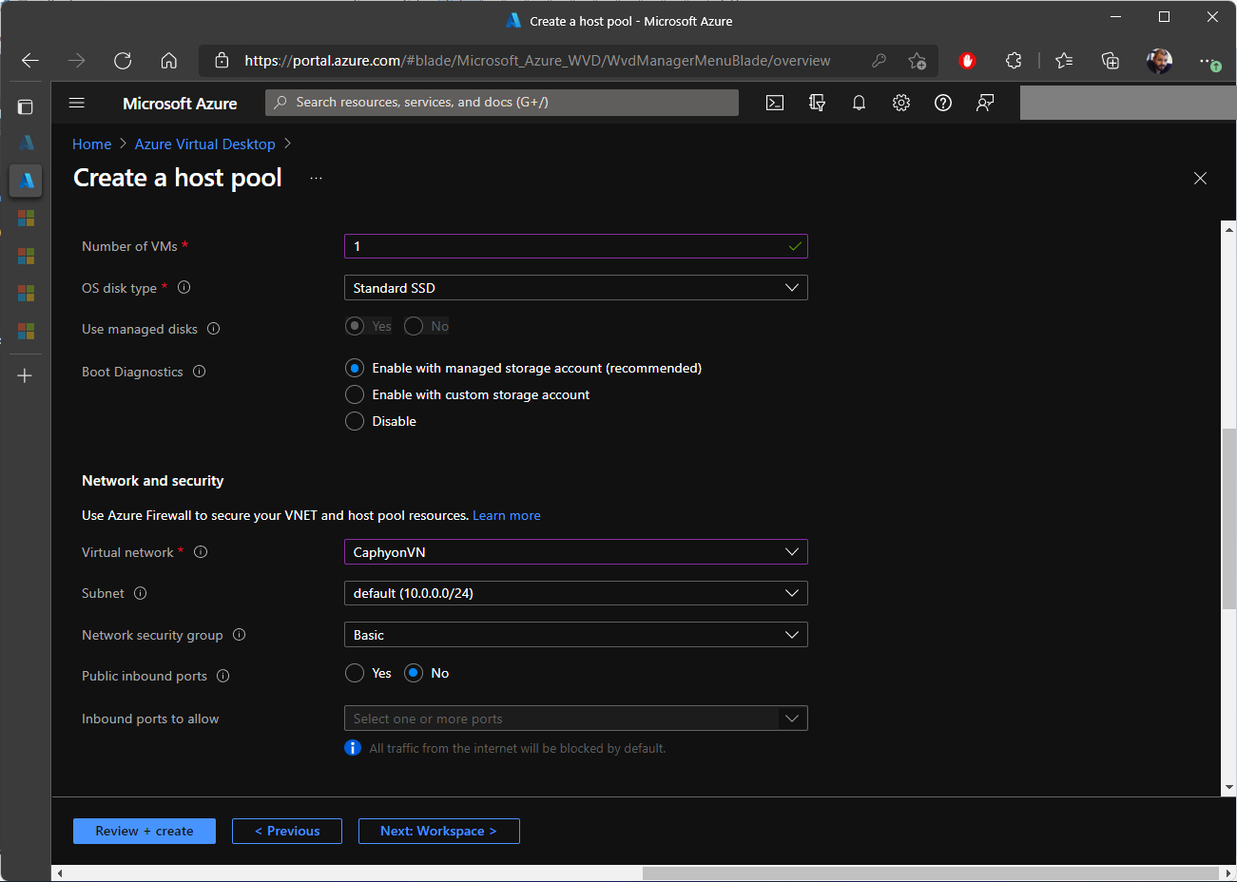Click the Home breadcrumb
This screenshot has width=1237, height=882.
[x=92, y=144]
